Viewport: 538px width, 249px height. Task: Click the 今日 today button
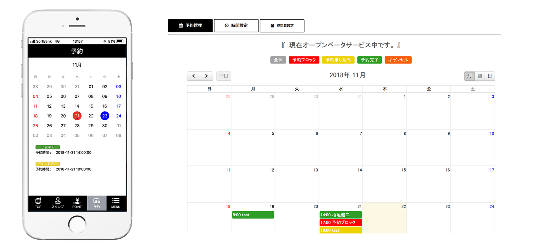click(x=224, y=76)
